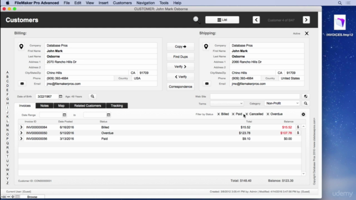
Task: Expand invoice row INV000000056
Action: pyautogui.click(x=21, y=138)
